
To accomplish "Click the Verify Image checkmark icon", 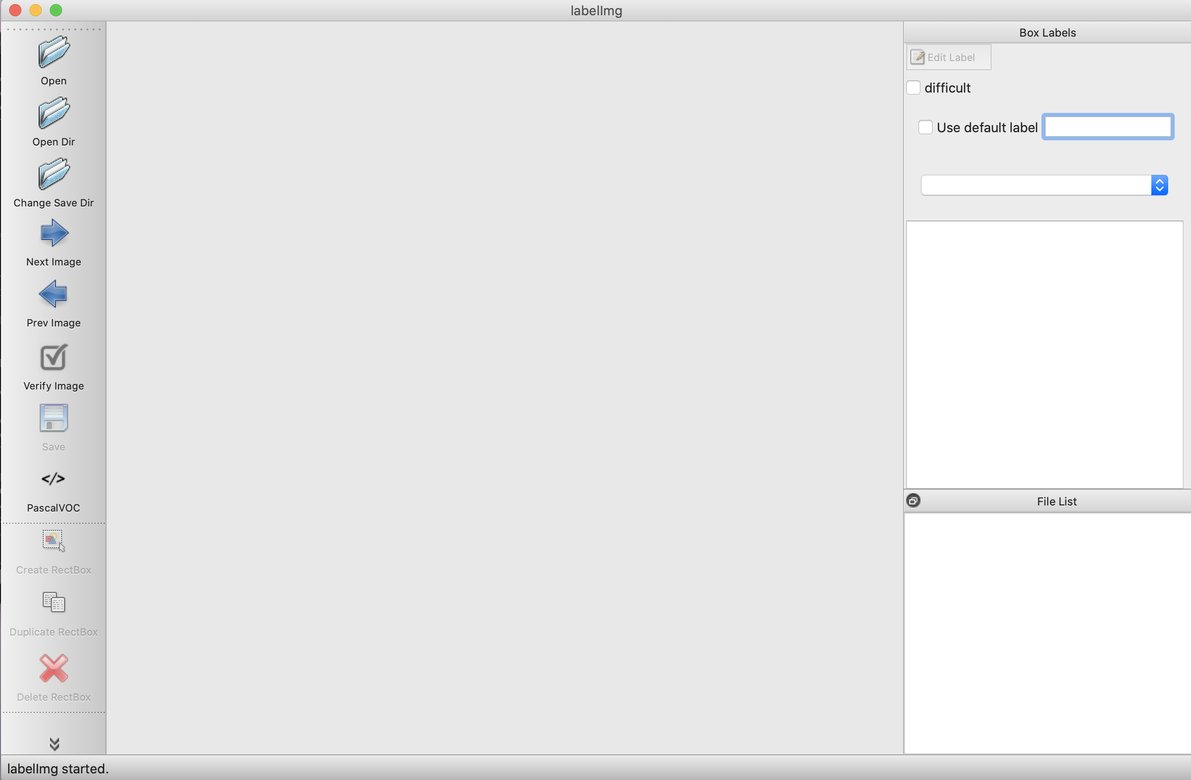I will pyautogui.click(x=53, y=357).
